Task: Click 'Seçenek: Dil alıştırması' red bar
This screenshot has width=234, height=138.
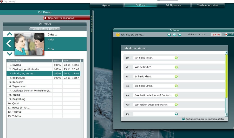Action: 66,18
